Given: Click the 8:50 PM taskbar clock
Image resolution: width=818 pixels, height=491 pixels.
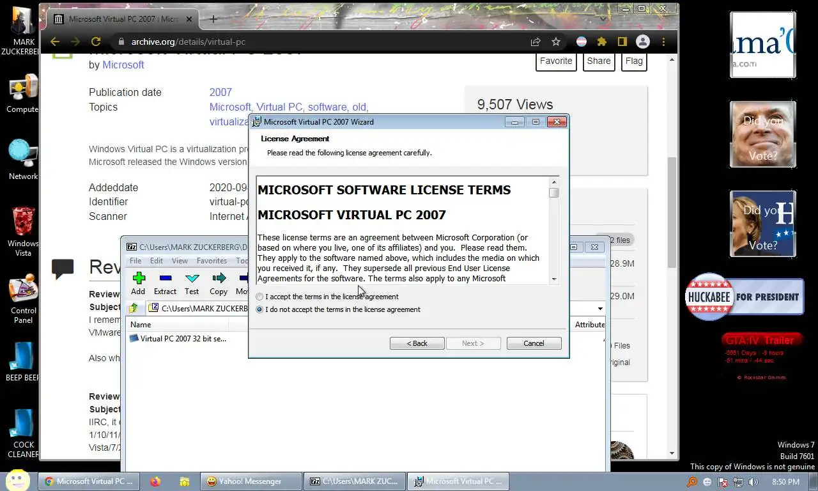Looking at the screenshot, I should [785, 482].
